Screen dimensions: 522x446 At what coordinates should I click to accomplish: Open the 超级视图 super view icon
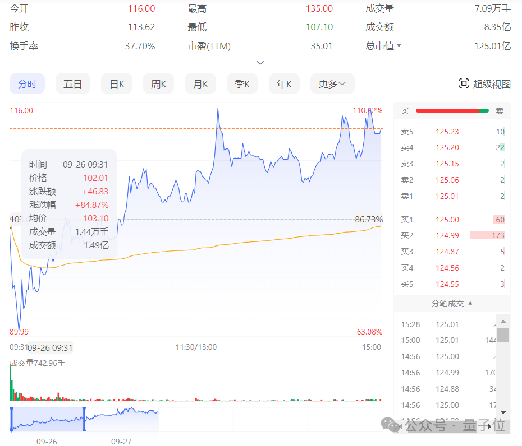[464, 84]
